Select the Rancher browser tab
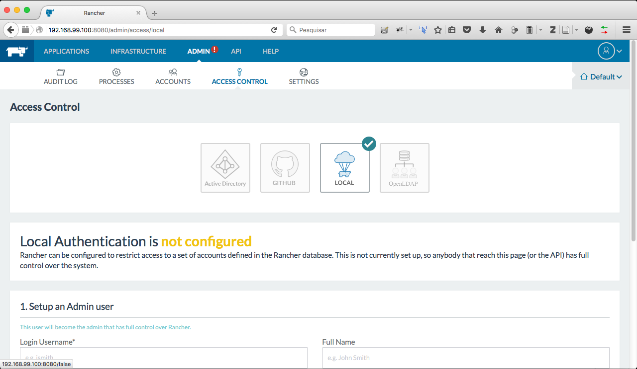 95,13
